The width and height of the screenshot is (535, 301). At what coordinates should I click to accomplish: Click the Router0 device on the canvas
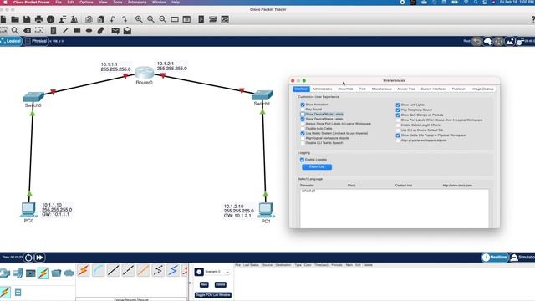click(x=144, y=73)
